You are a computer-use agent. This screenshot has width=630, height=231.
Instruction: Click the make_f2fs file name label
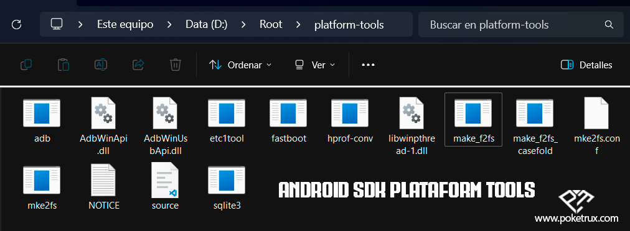pyautogui.click(x=474, y=138)
